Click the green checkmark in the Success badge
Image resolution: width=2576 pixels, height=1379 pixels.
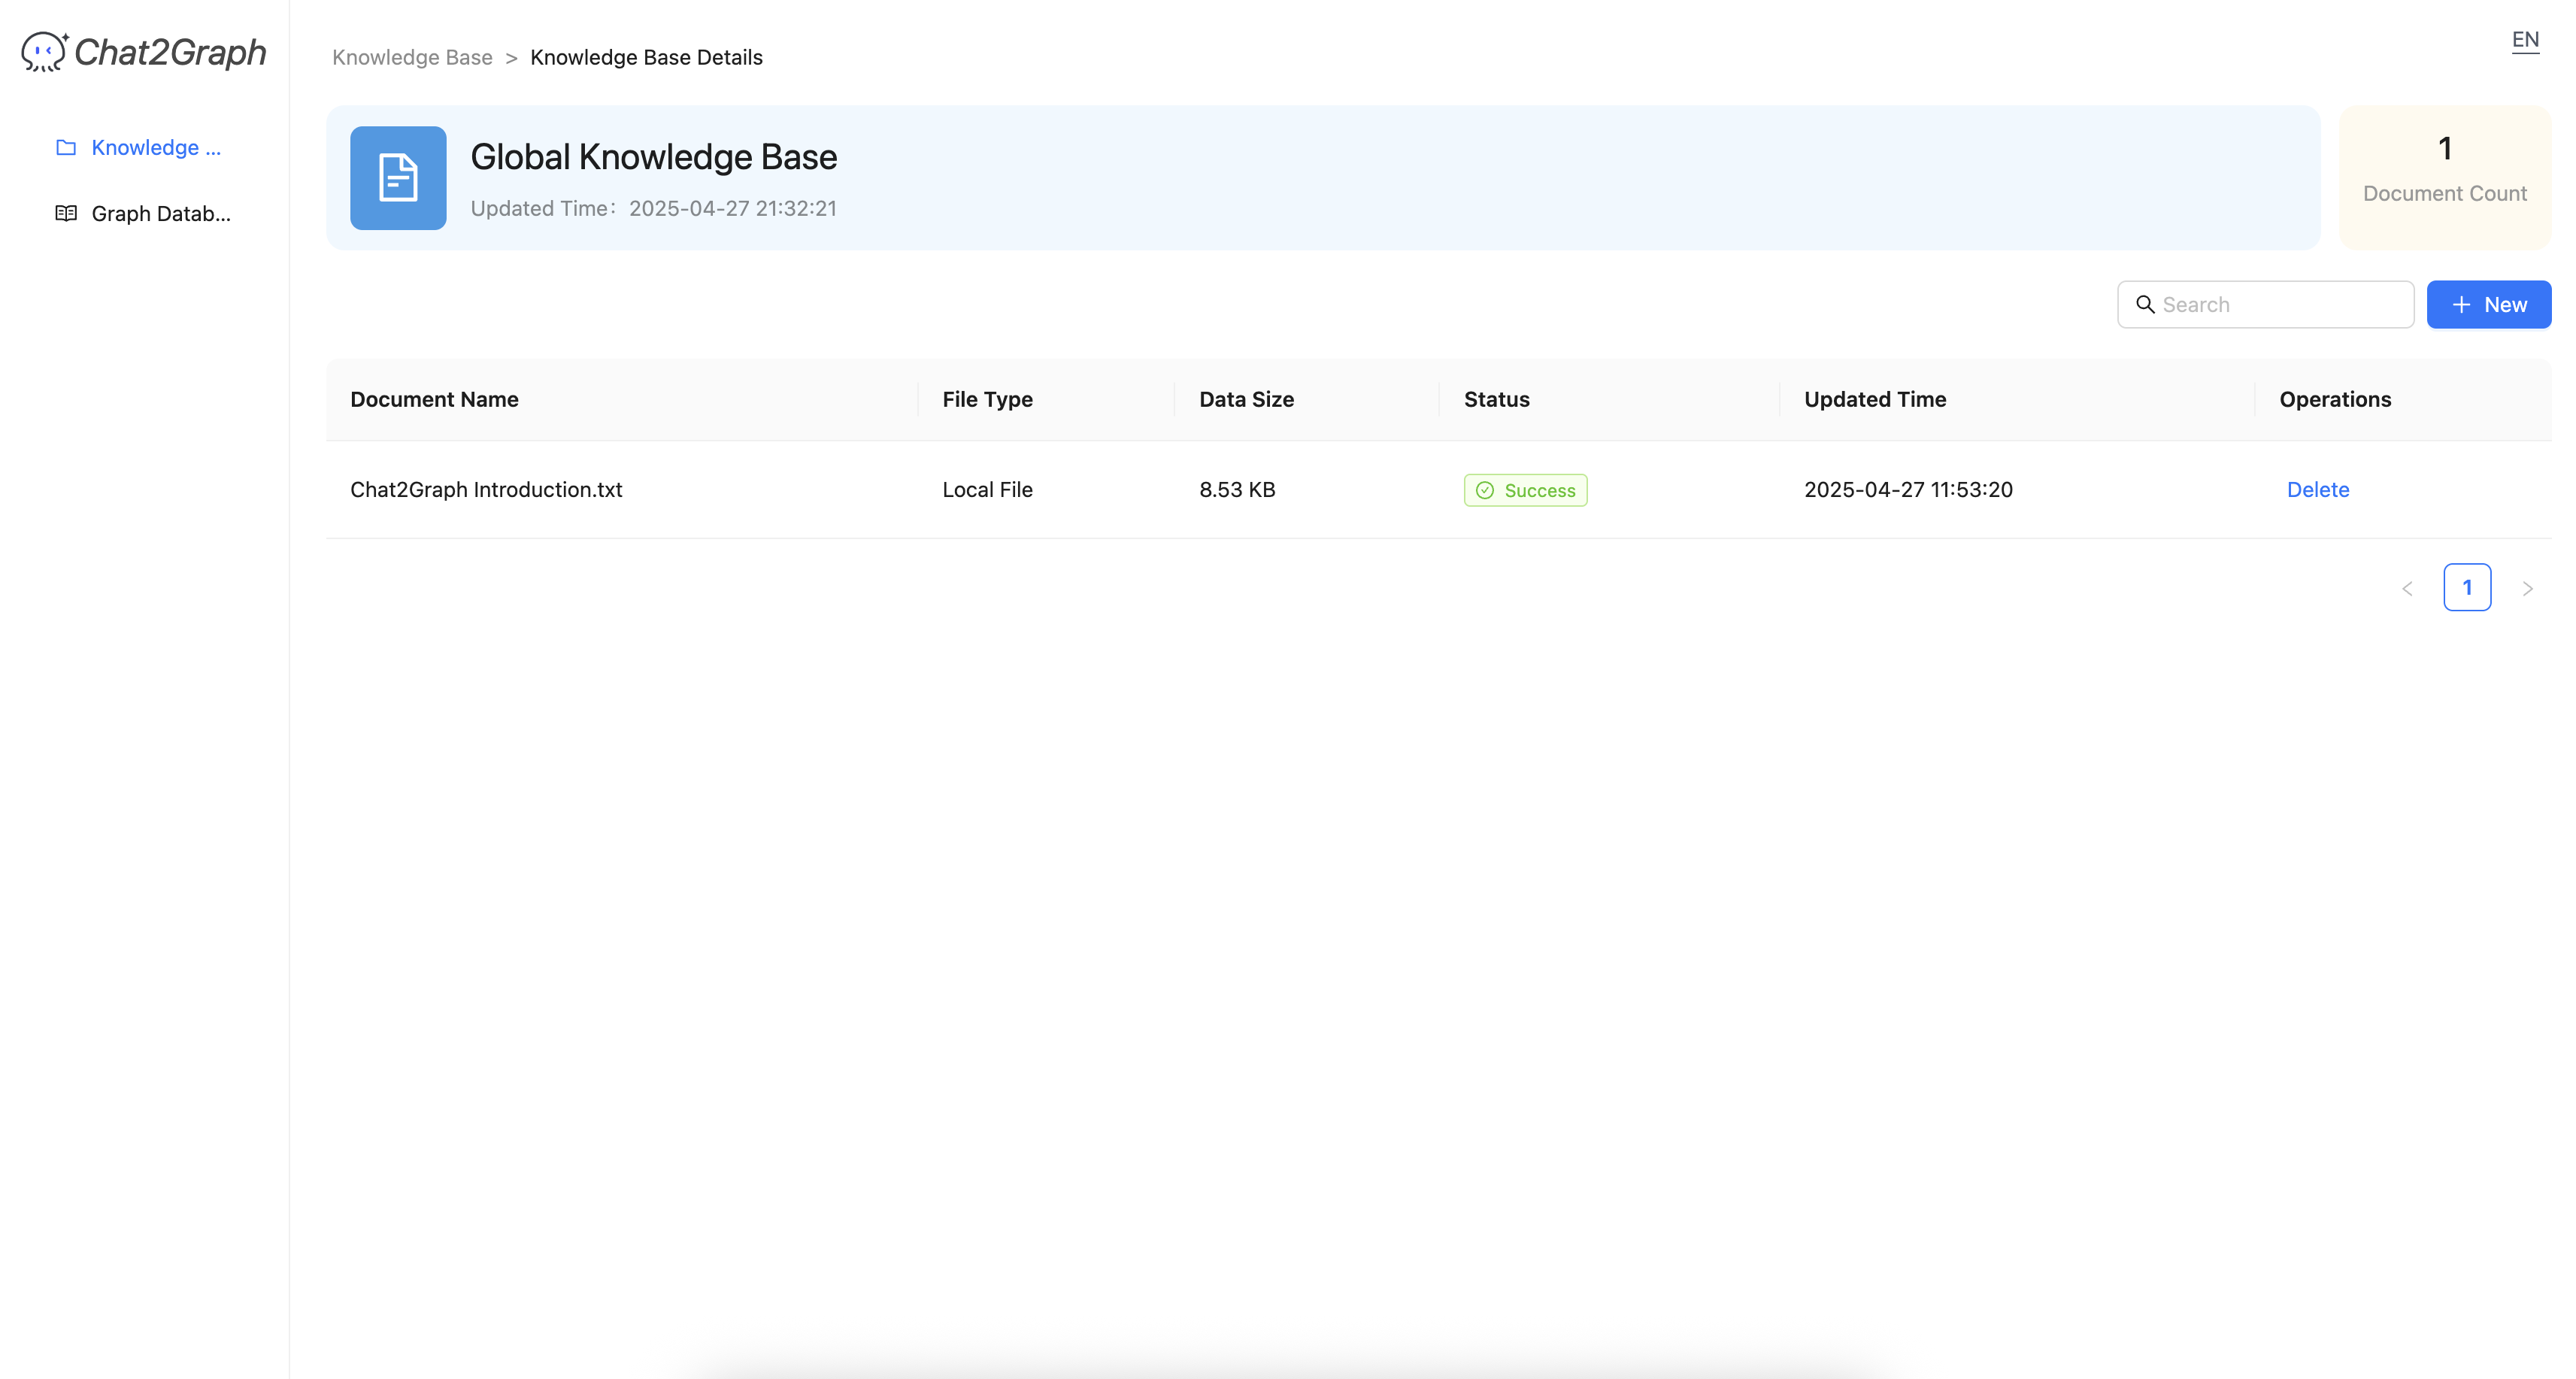(1485, 490)
